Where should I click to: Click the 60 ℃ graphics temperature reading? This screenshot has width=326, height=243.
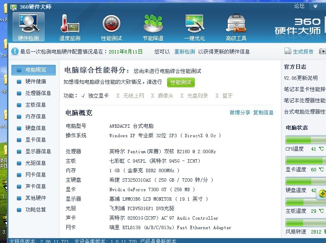coord(317,170)
